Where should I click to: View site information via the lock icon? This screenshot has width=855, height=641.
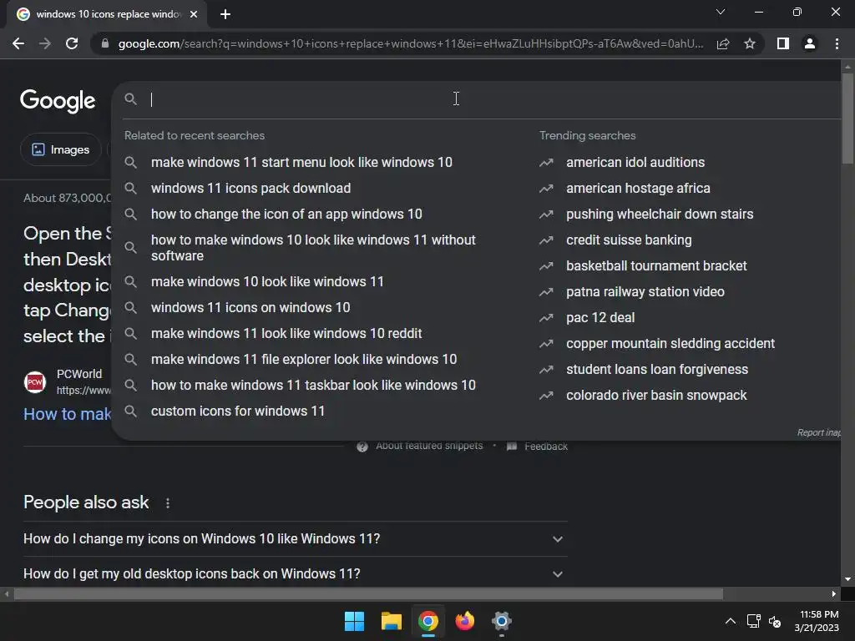[x=105, y=43]
